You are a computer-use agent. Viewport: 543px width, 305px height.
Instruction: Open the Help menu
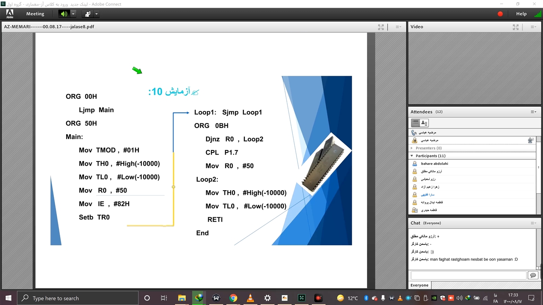(521, 14)
